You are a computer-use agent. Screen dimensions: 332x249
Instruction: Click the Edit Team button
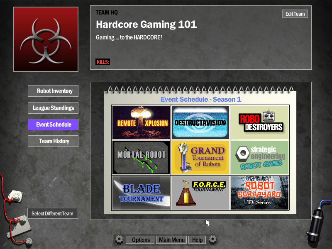(x=295, y=14)
